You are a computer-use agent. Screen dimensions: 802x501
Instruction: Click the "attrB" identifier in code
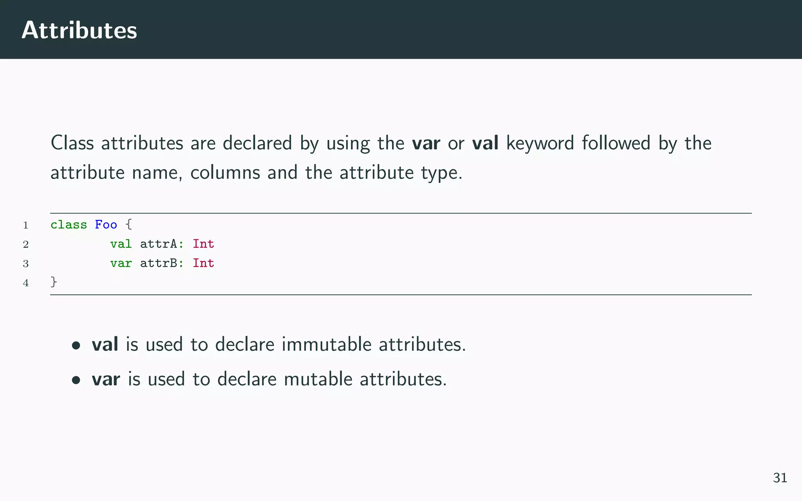159,263
